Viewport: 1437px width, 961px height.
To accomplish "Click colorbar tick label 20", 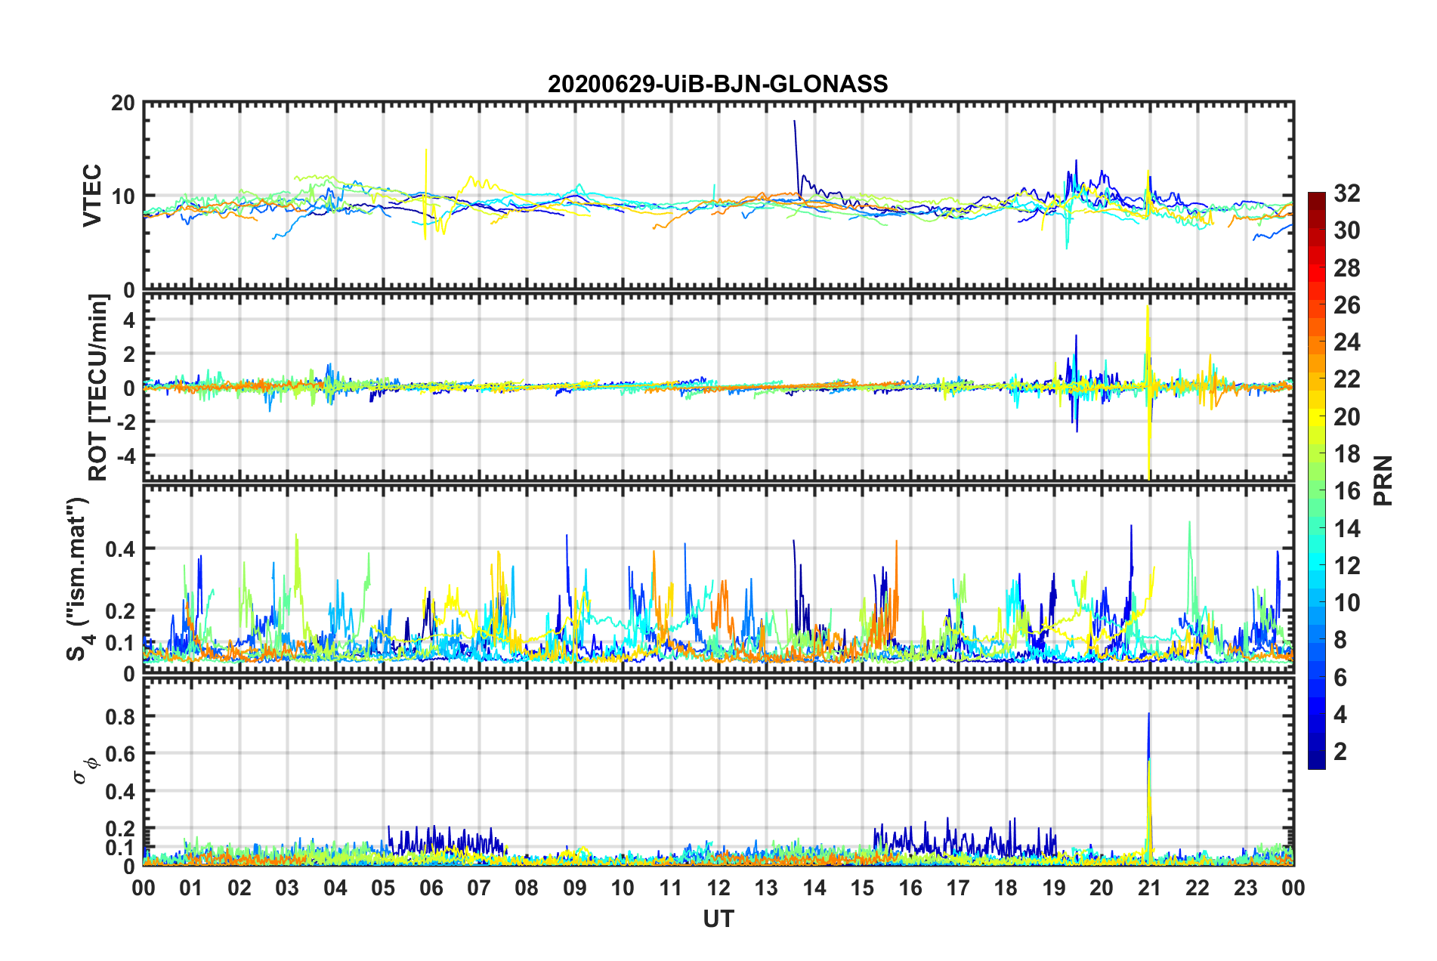I will [1347, 417].
